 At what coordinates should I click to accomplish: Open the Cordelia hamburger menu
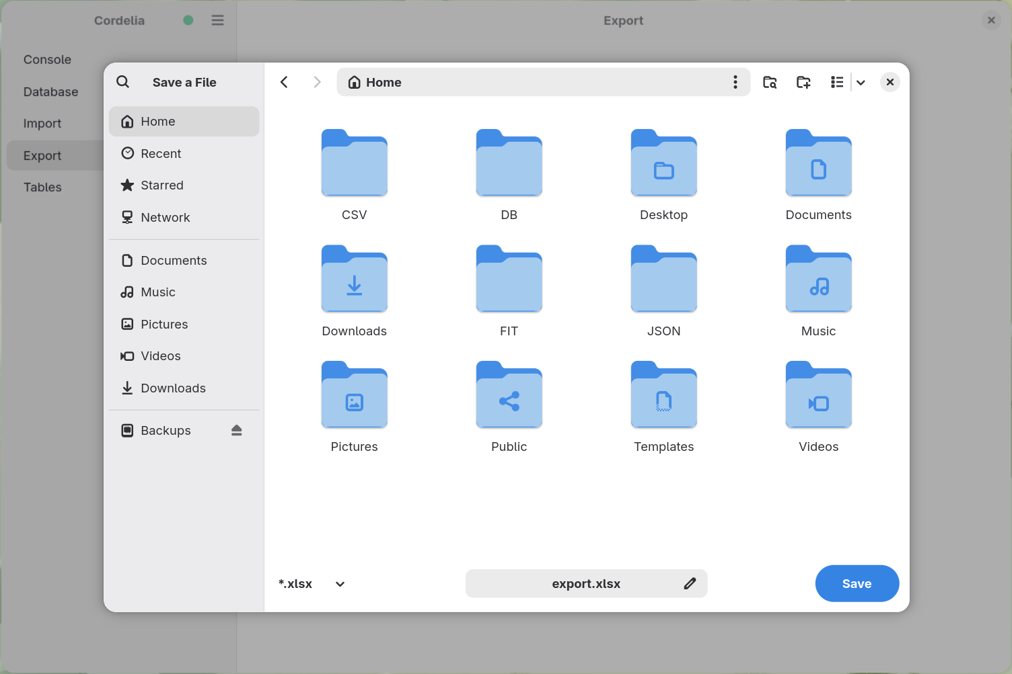pyautogui.click(x=217, y=20)
